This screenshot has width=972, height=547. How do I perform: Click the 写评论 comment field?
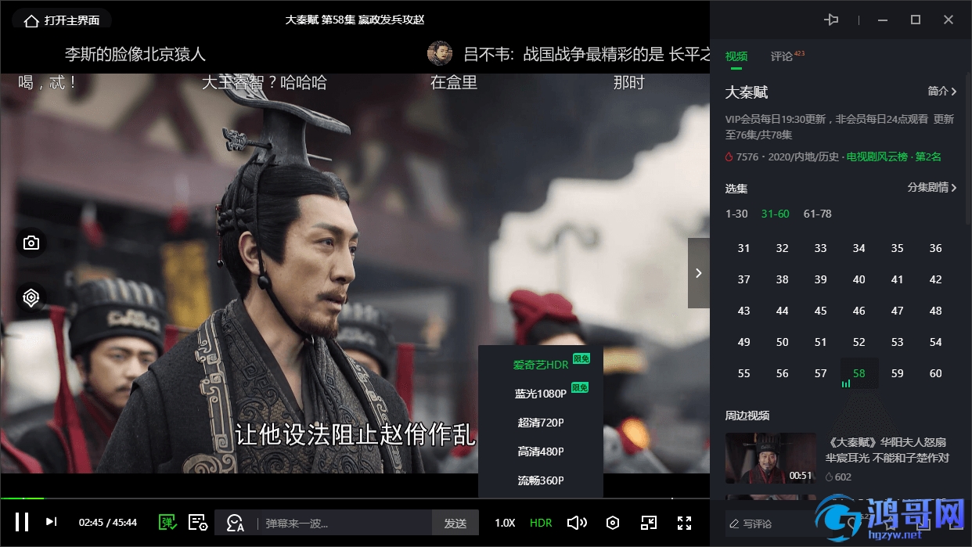coord(771,524)
